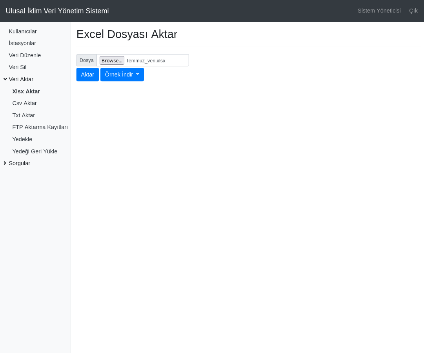Select Veri Sil in the sidebar

tap(18, 67)
